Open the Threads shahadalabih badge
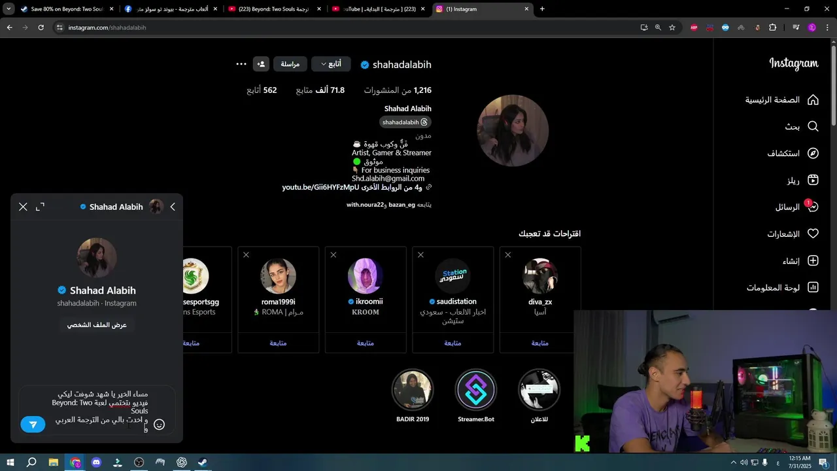This screenshot has height=471, width=837. point(405,122)
